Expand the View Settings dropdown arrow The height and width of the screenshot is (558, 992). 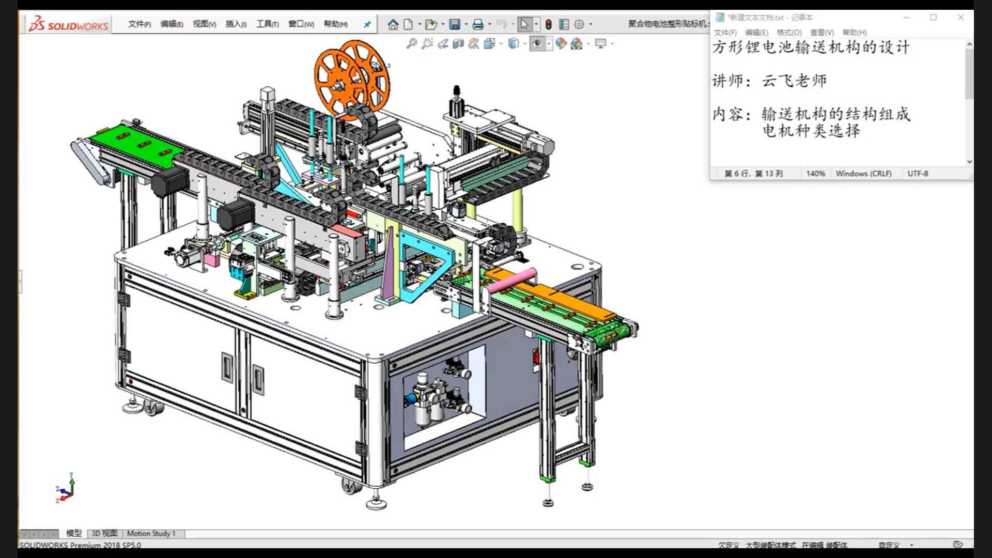[612, 44]
